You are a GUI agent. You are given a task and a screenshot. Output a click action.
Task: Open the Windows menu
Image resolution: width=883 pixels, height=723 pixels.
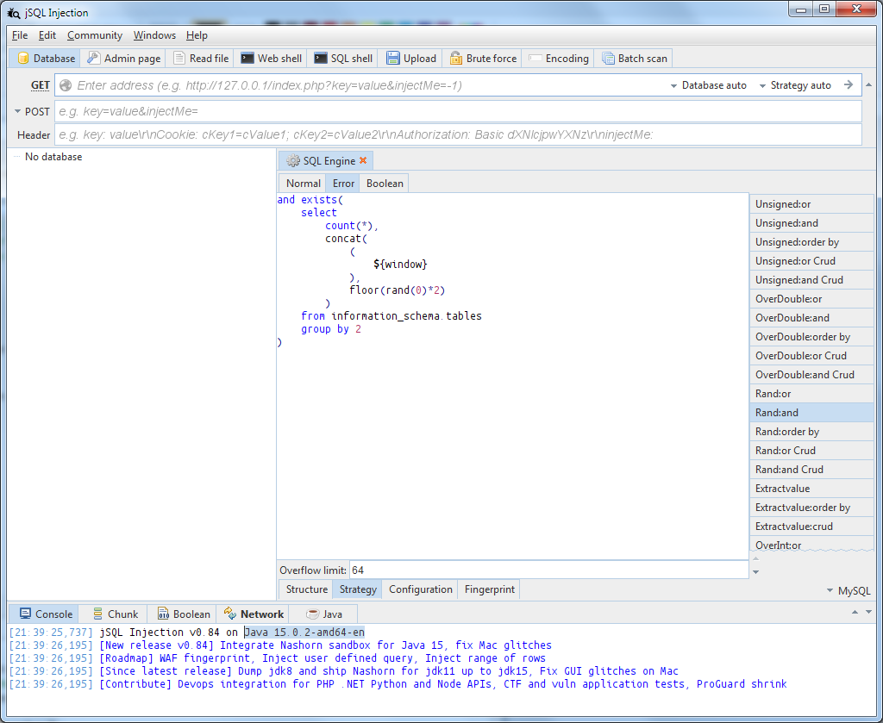(154, 35)
